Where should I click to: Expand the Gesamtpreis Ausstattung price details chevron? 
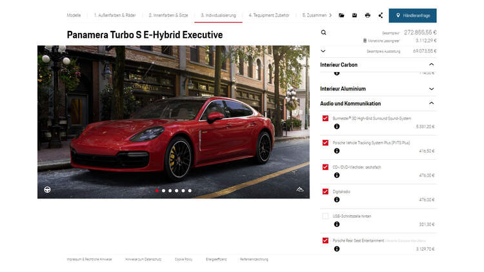click(x=323, y=51)
